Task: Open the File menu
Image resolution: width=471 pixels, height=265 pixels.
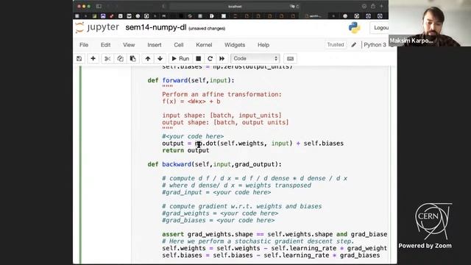Action: [84, 45]
